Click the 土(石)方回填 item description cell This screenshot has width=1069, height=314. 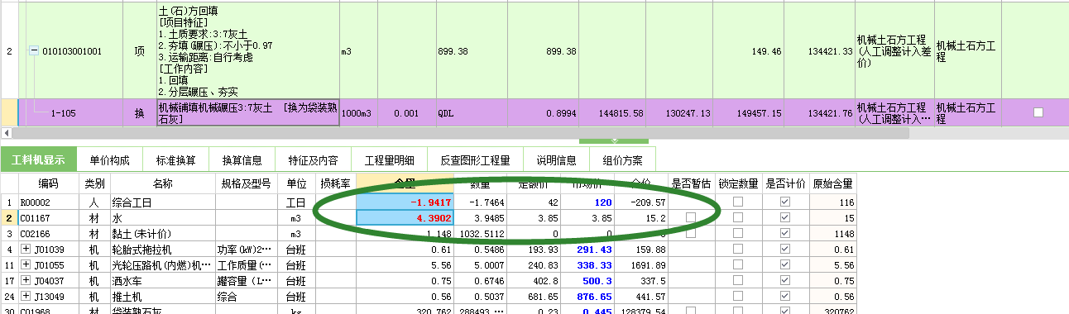[x=247, y=50]
